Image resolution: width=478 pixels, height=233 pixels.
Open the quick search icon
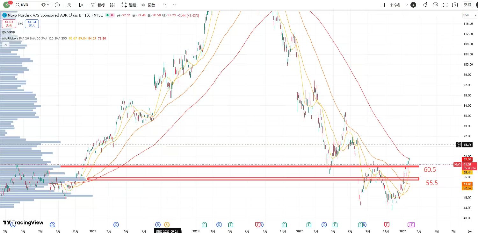426,5
